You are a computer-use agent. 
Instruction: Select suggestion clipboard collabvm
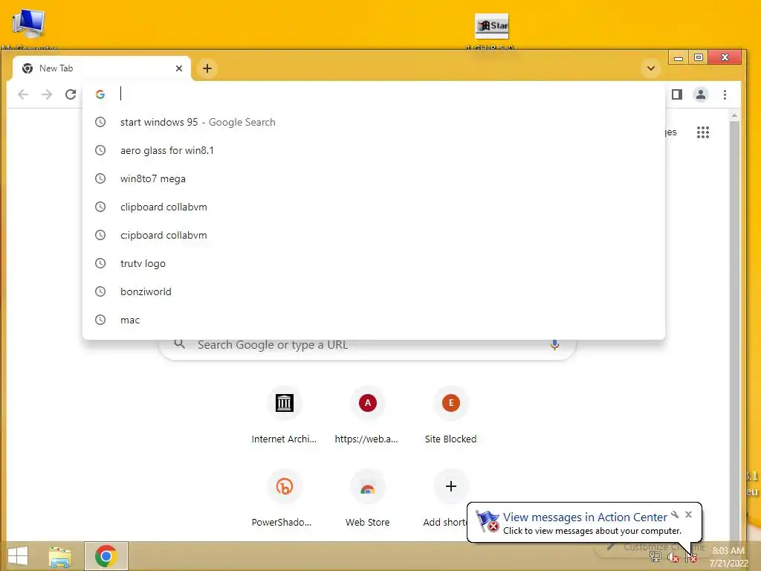click(x=374, y=207)
